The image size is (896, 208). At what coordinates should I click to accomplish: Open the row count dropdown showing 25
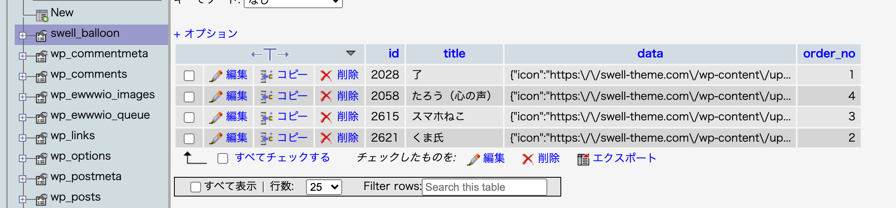[324, 187]
